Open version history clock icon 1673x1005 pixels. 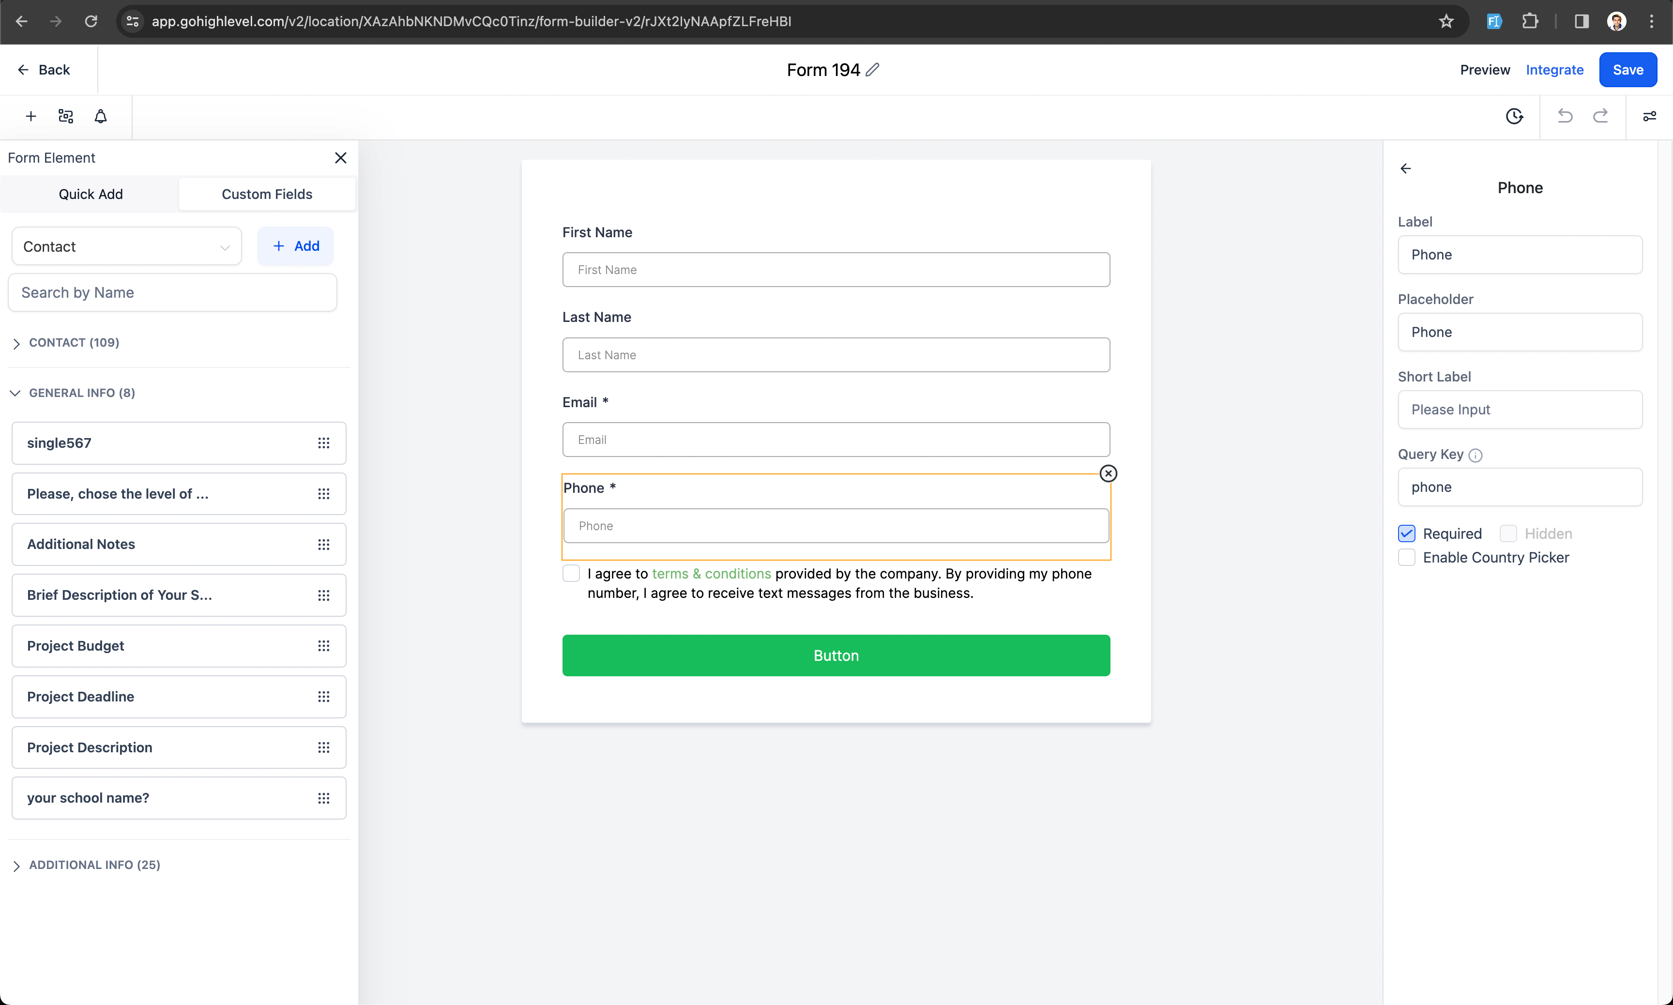[1514, 117]
